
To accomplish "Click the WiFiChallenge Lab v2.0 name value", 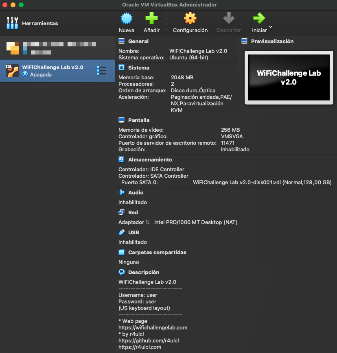I will pos(198,51).
